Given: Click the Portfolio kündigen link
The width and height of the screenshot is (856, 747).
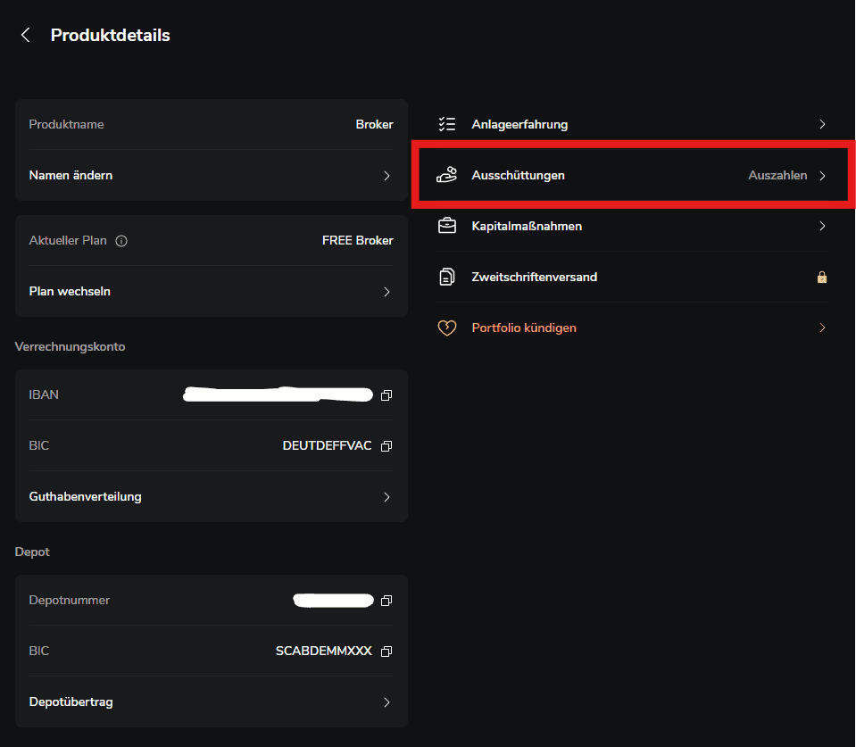Looking at the screenshot, I should tap(524, 328).
